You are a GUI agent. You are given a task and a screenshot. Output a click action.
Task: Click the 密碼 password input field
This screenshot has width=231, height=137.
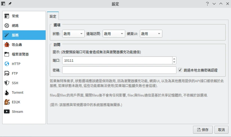pyautogui.click(x=119, y=70)
